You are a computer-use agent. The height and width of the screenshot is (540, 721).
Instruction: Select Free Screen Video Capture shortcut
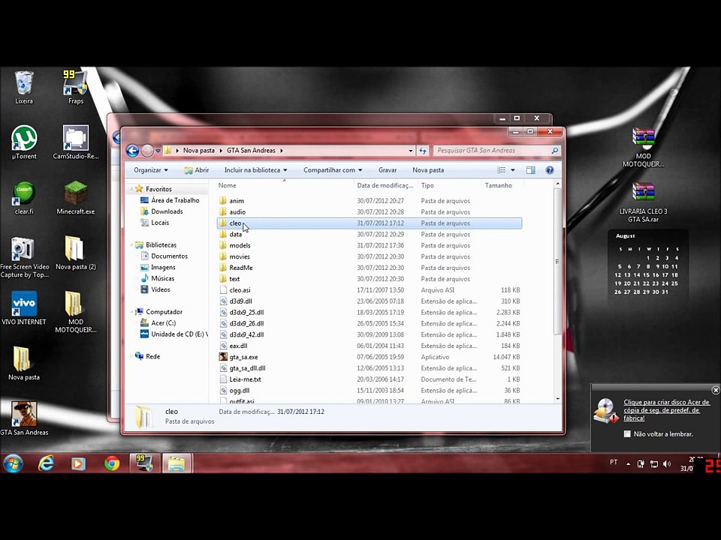point(24,257)
